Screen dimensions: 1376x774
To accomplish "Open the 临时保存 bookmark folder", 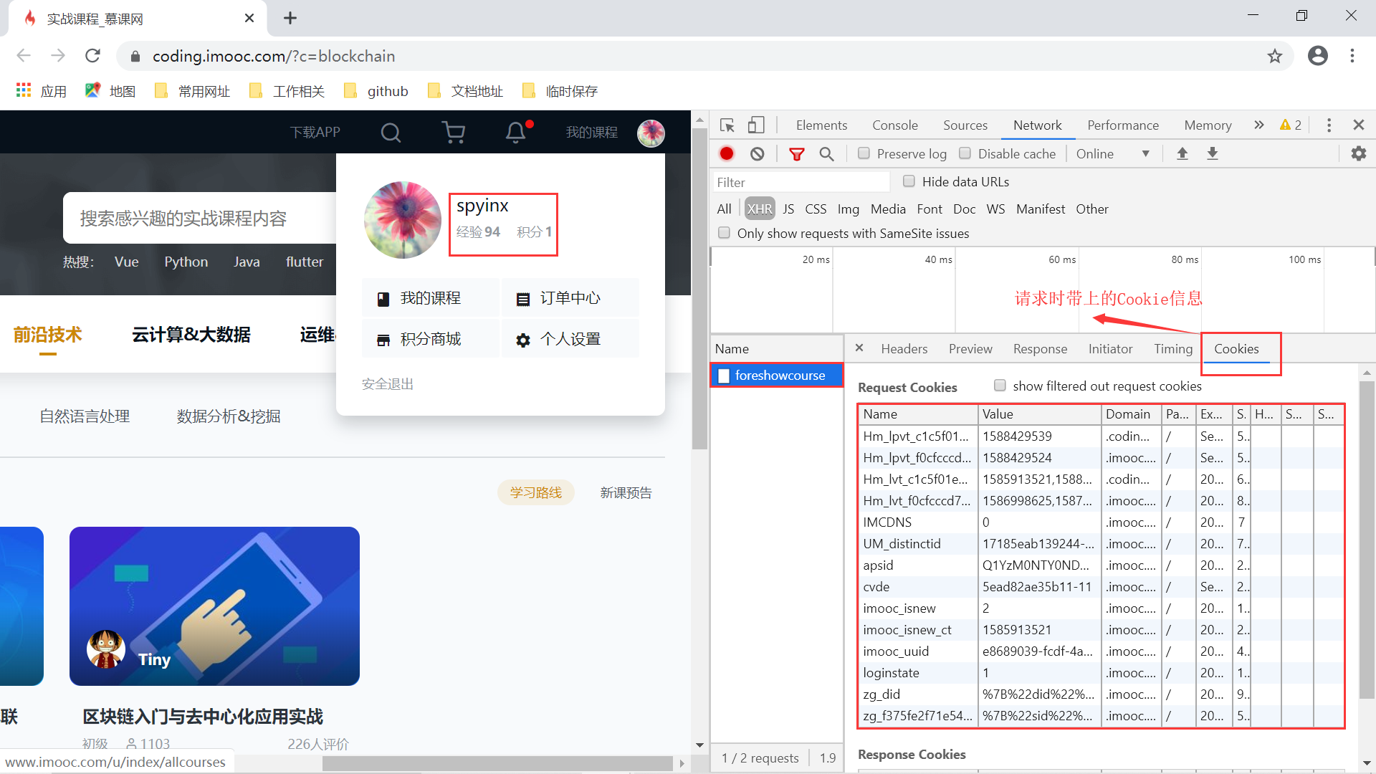I will click(560, 91).
